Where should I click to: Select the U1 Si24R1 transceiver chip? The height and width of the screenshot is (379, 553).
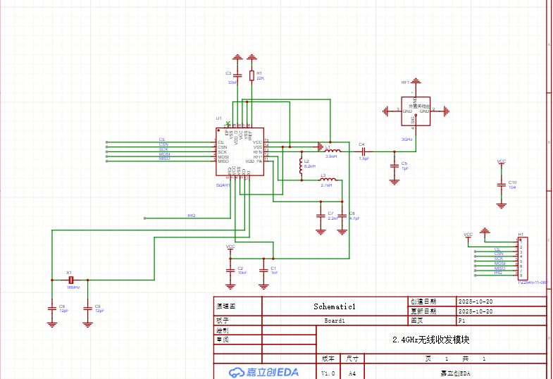240,151
